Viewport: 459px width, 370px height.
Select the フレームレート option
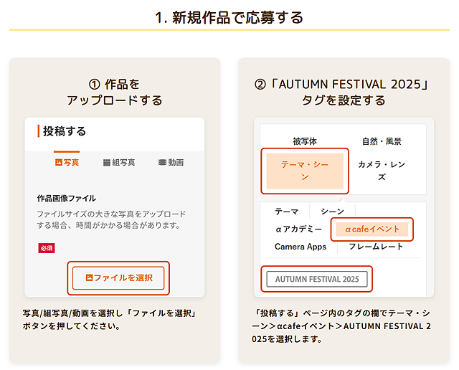coord(377,247)
